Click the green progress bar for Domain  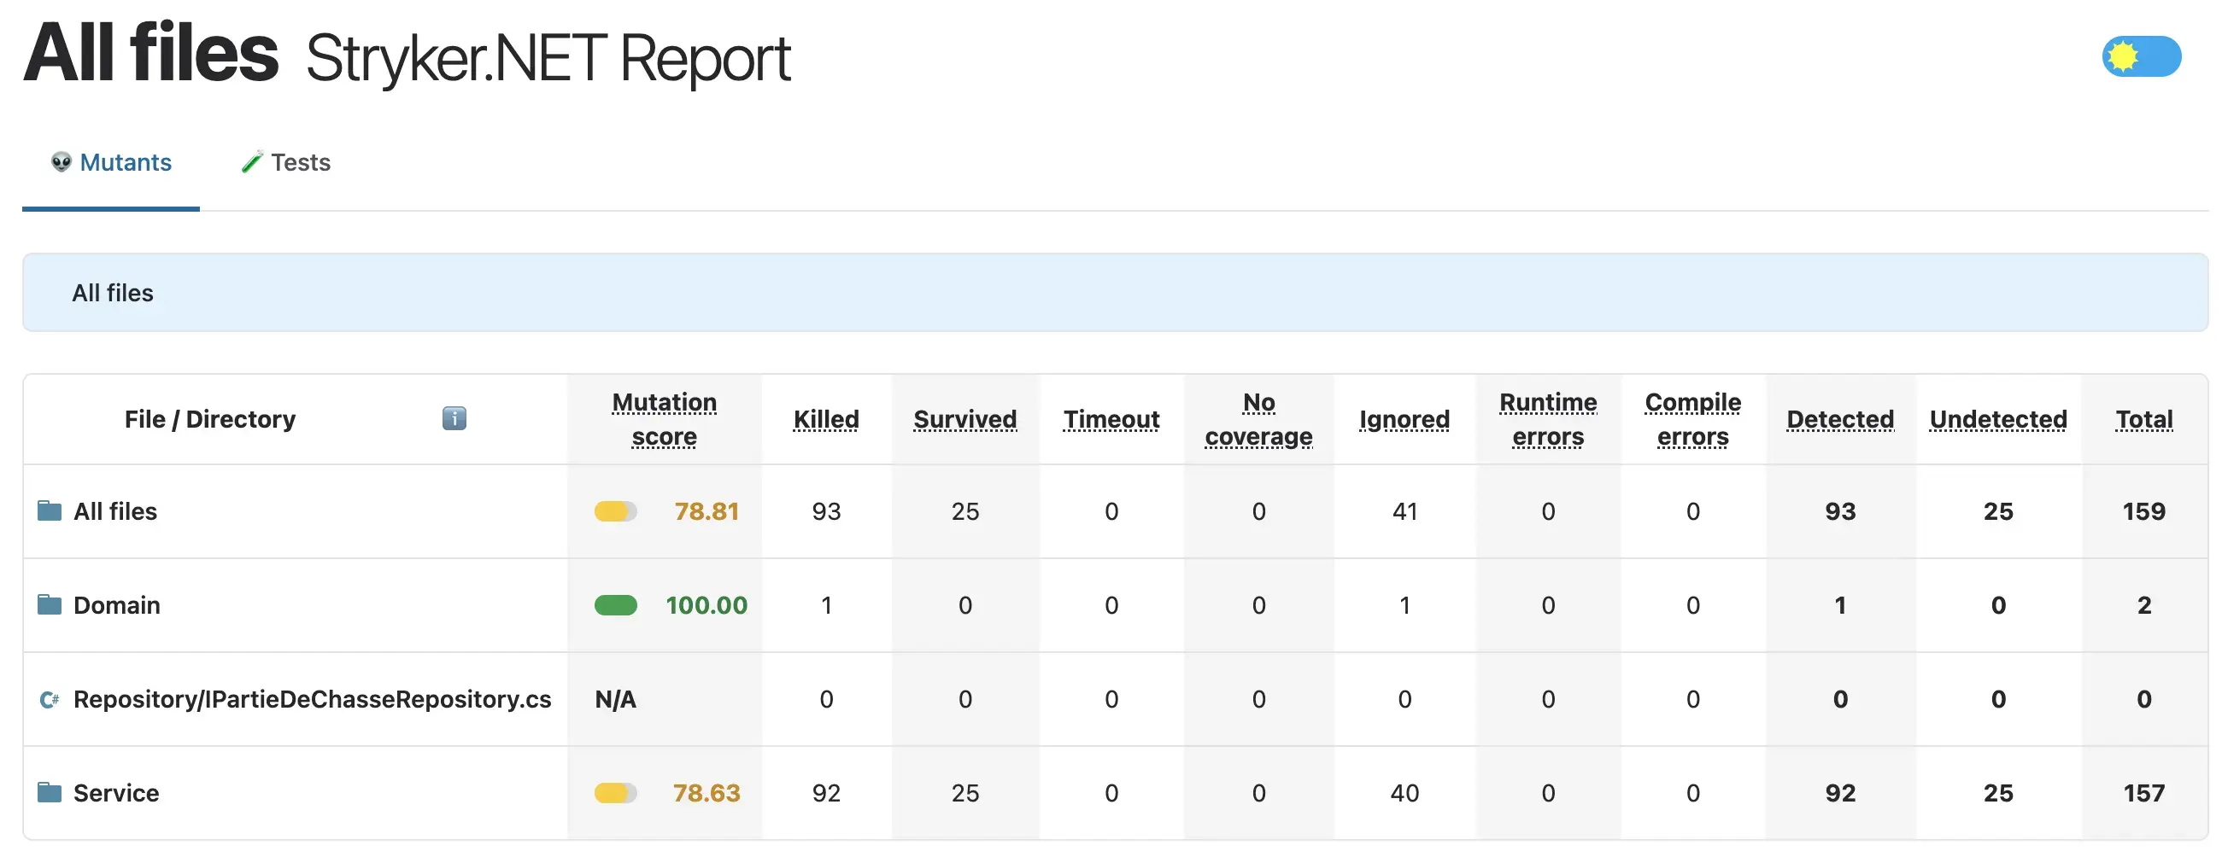(616, 604)
